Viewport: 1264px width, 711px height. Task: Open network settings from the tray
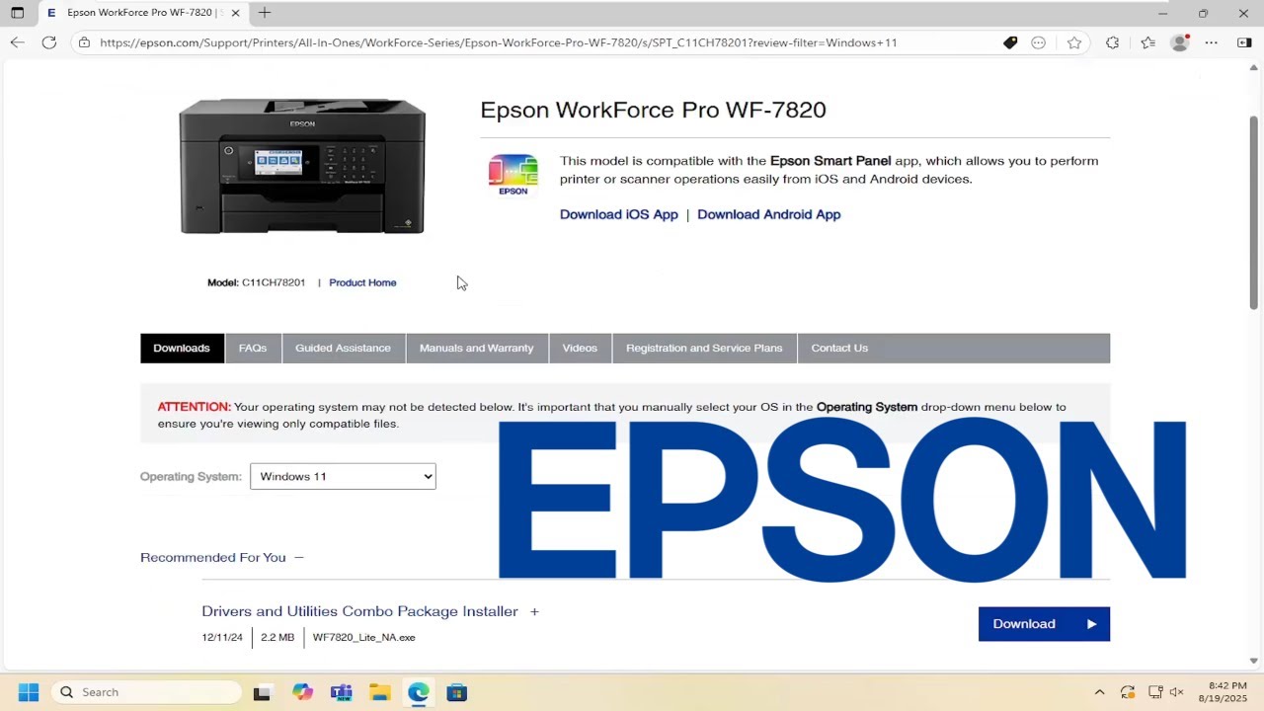pyautogui.click(x=1155, y=692)
